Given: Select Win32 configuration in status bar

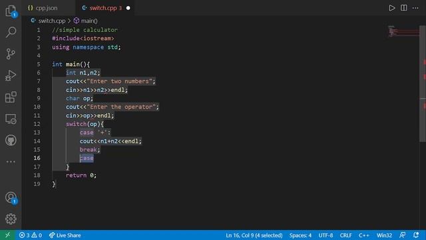Looking at the screenshot, I should point(384,235).
